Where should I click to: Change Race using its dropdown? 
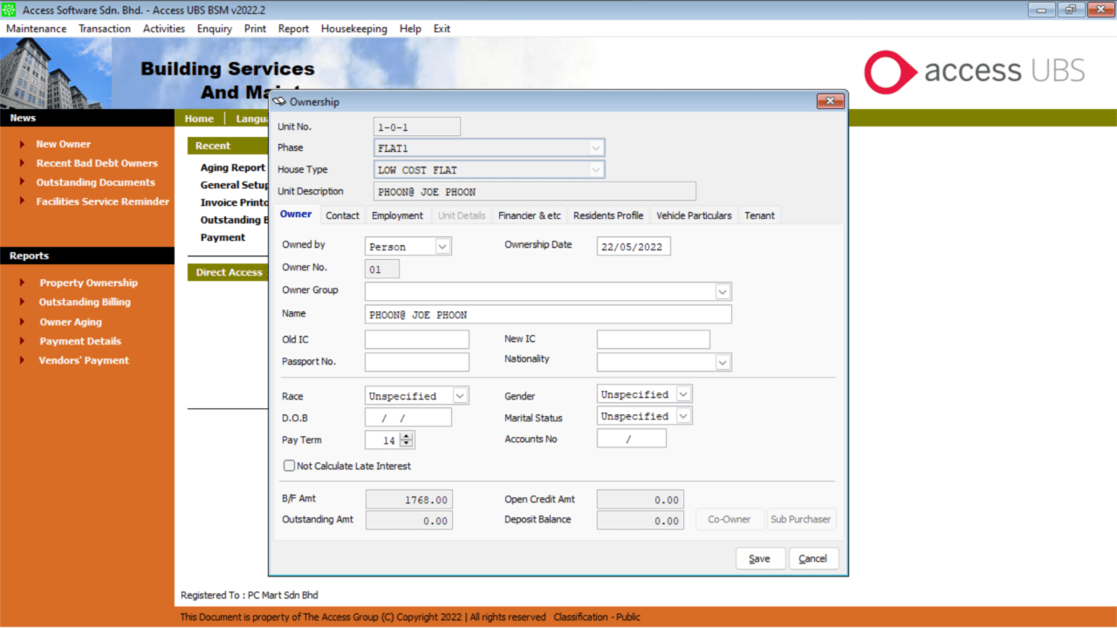coord(459,395)
